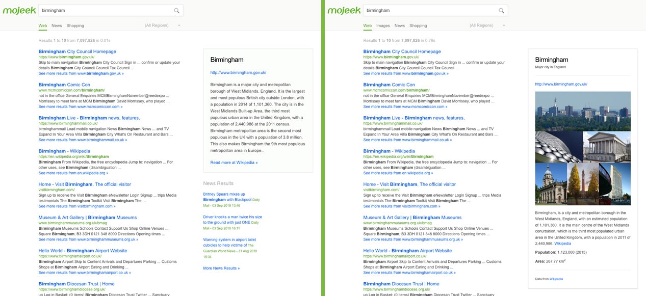Open Birmingham Live news result on left page
Viewport: 646px width, 296px height.
coord(89,118)
